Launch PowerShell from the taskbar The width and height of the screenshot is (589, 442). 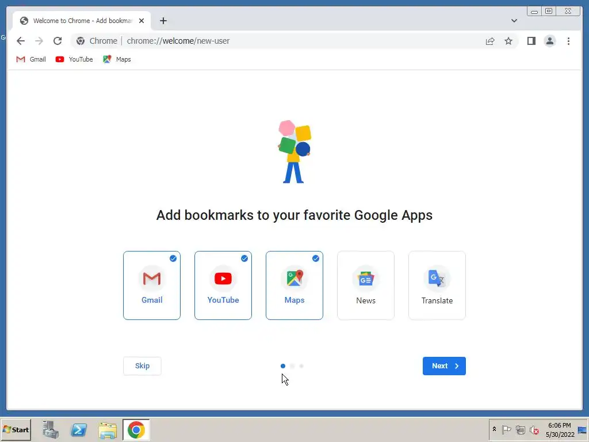(x=79, y=429)
